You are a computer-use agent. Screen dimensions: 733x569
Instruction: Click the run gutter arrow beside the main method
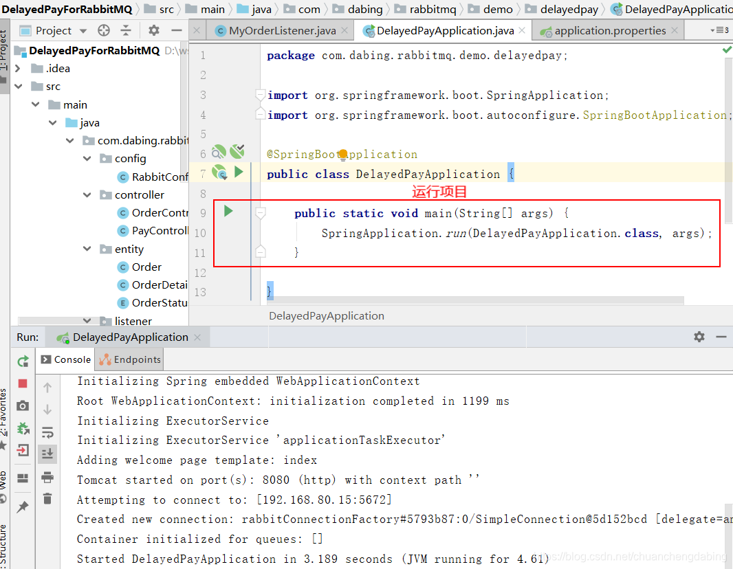point(228,211)
